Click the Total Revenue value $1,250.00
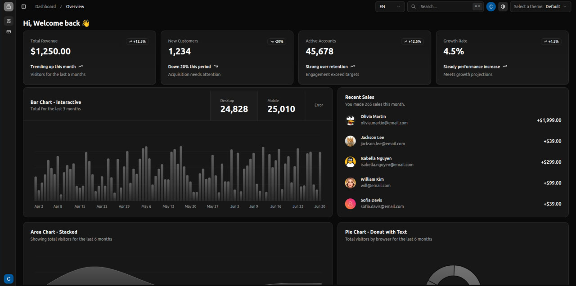 [x=50, y=52]
